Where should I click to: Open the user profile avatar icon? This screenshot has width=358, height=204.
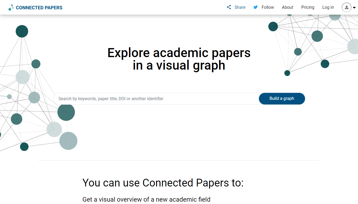pos(346,7)
